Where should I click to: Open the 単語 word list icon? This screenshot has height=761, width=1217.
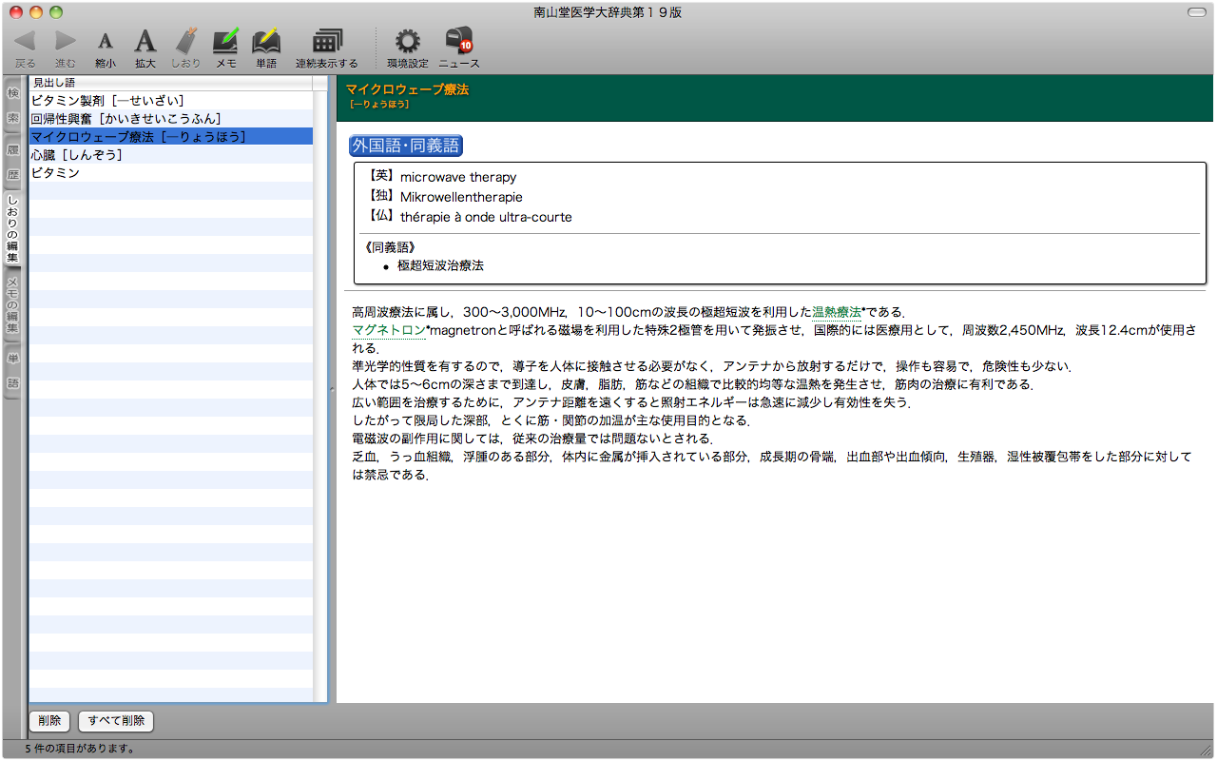[x=266, y=42]
